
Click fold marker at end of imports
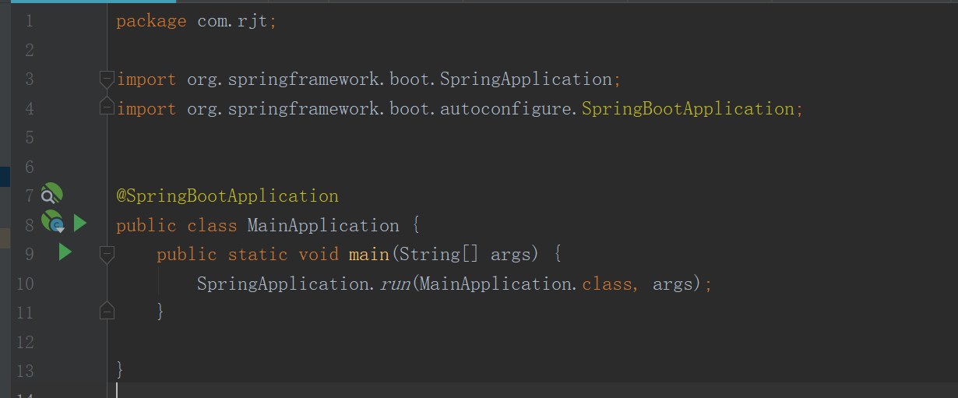point(107,107)
